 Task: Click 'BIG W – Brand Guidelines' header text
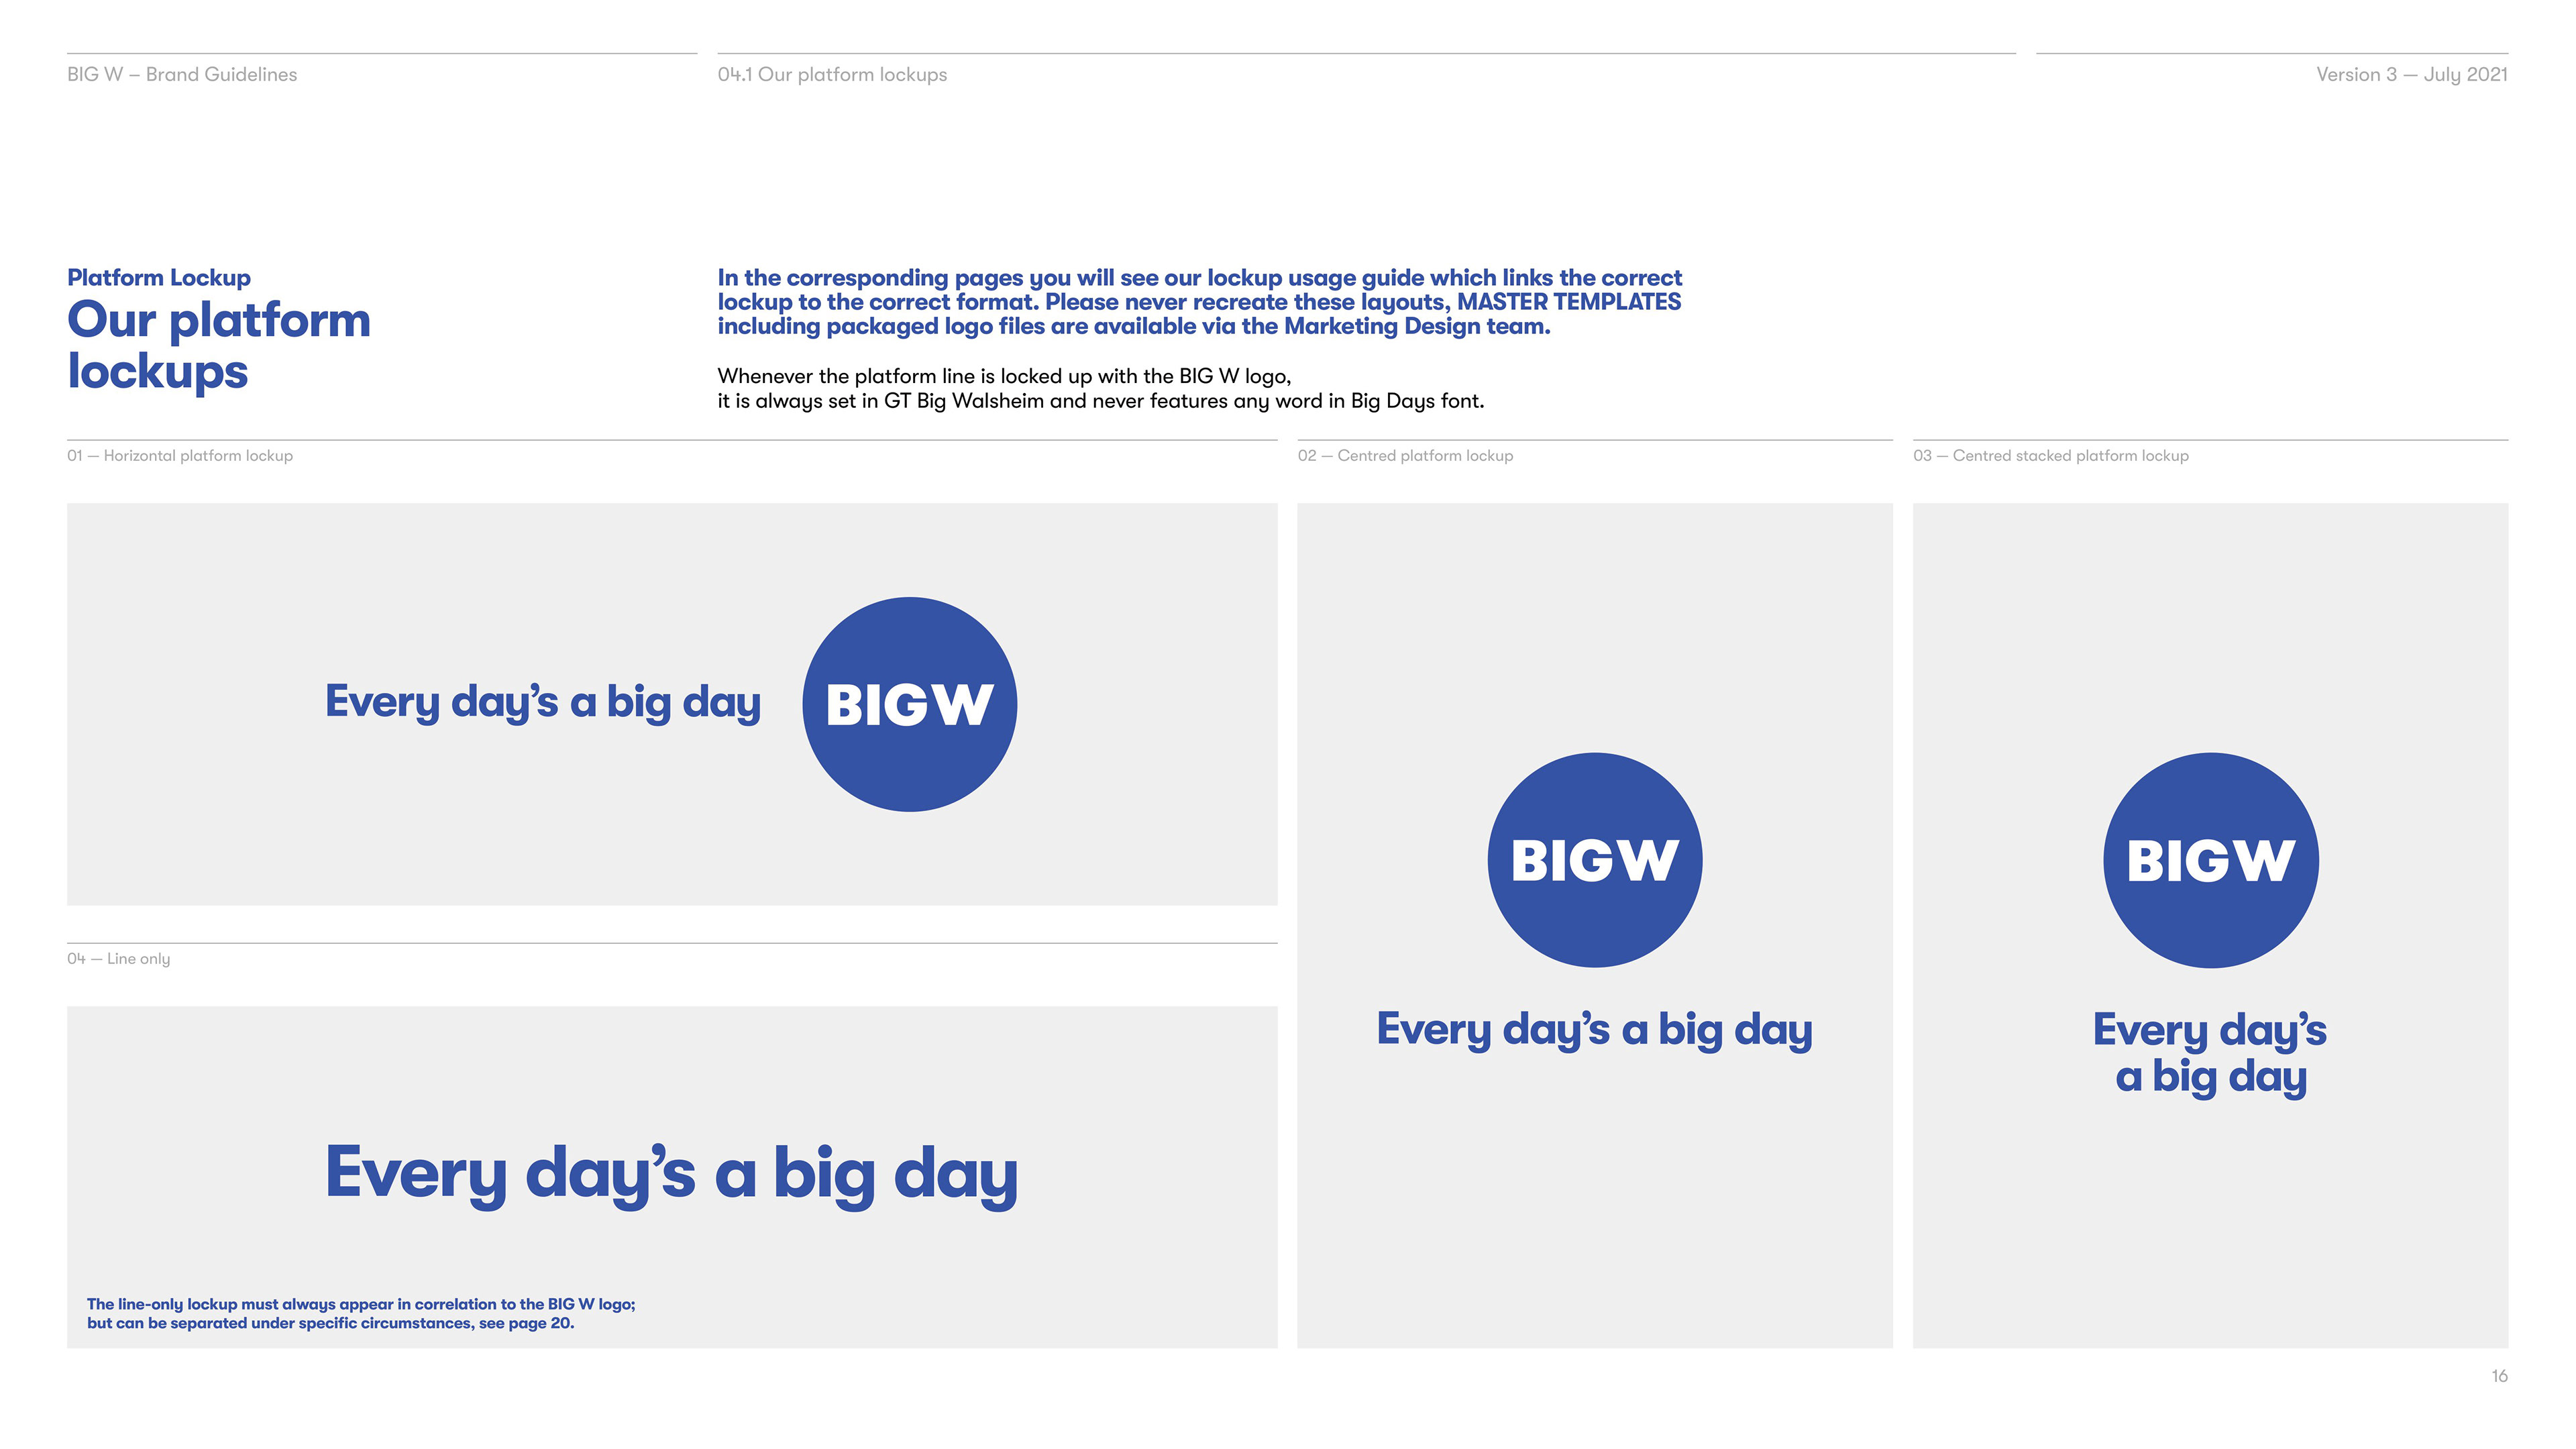pyautogui.click(x=182, y=74)
